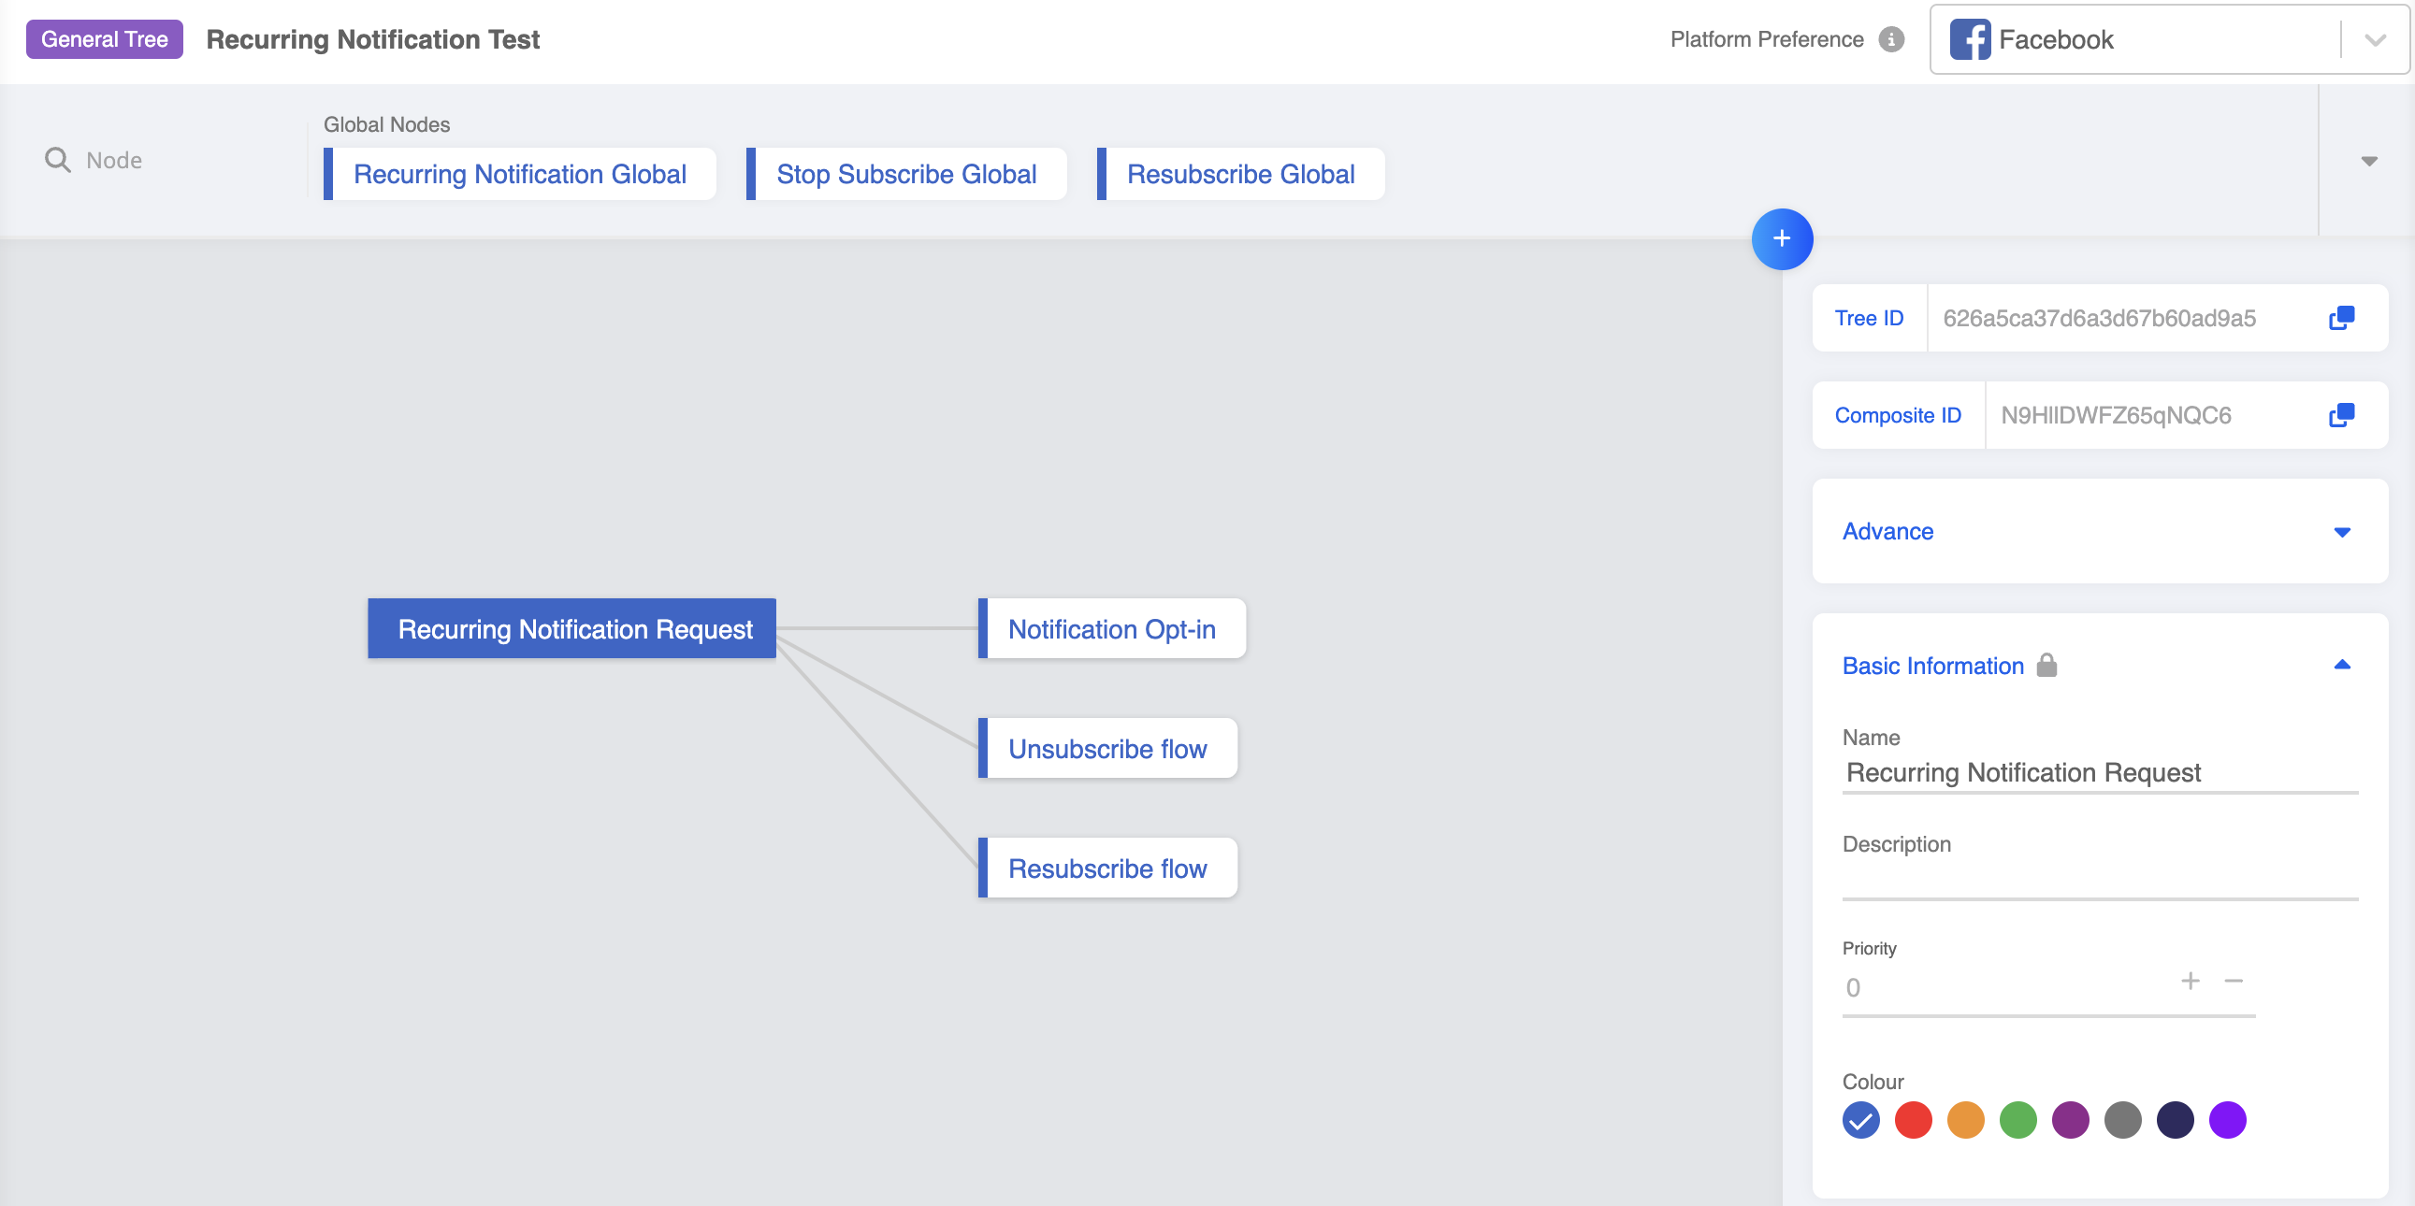Copy the Tree ID value
This screenshot has height=1206, width=2415.
pos(2341,318)
